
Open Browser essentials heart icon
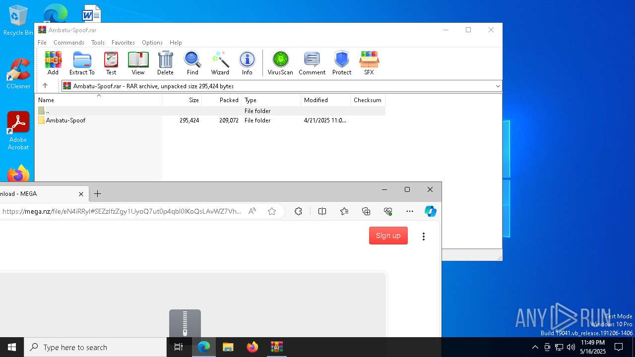tap(388, 211)
